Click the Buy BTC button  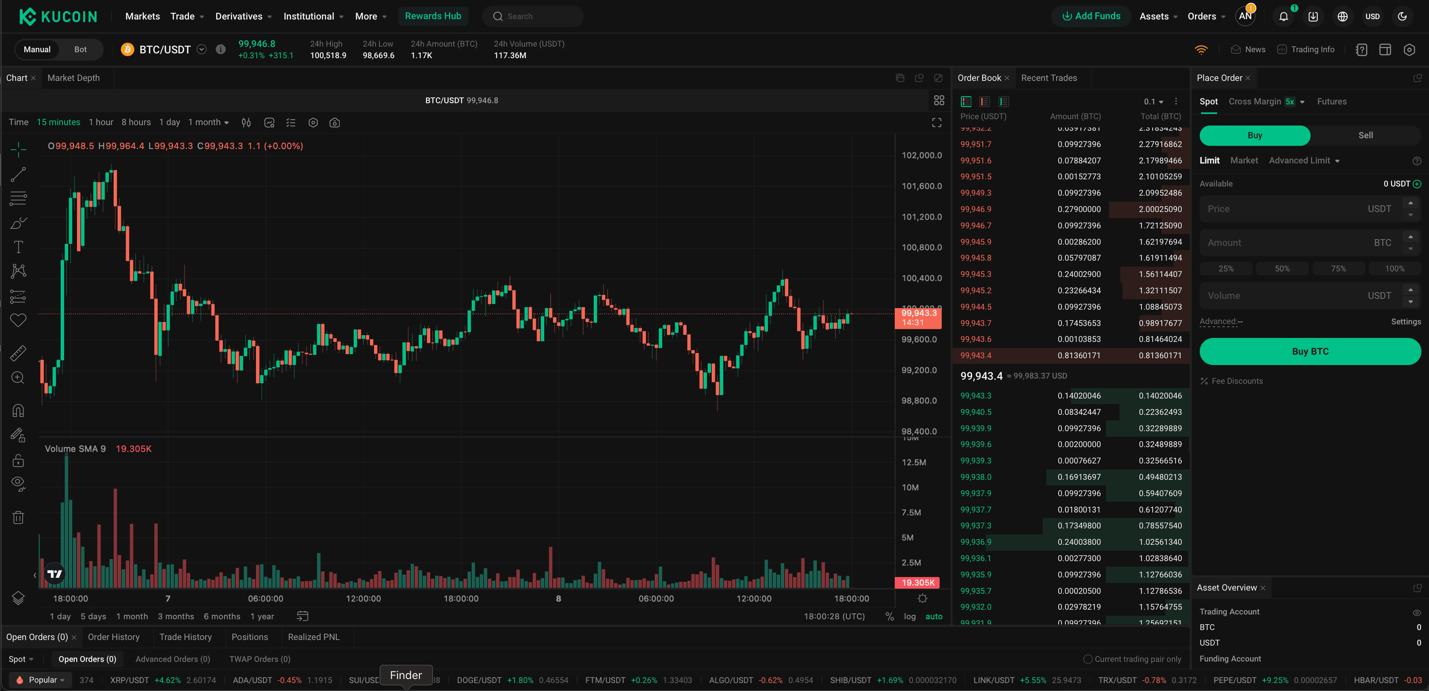click(x=1310, y=351)
